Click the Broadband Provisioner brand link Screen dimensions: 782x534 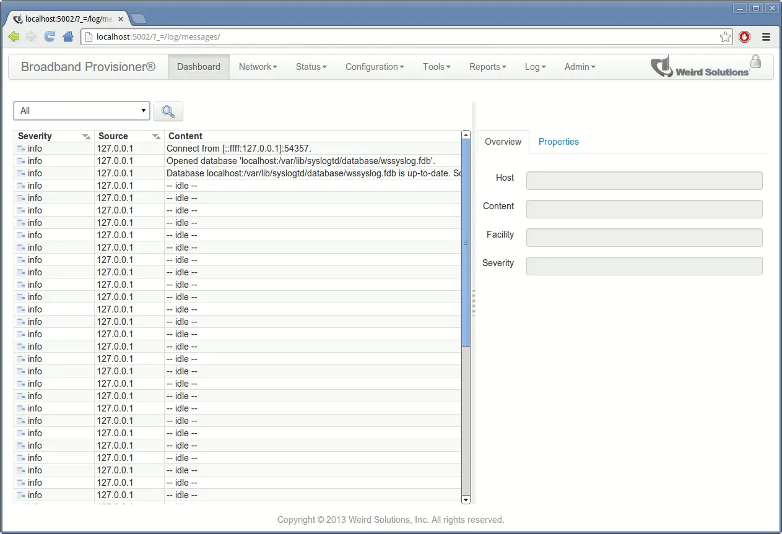87,66
